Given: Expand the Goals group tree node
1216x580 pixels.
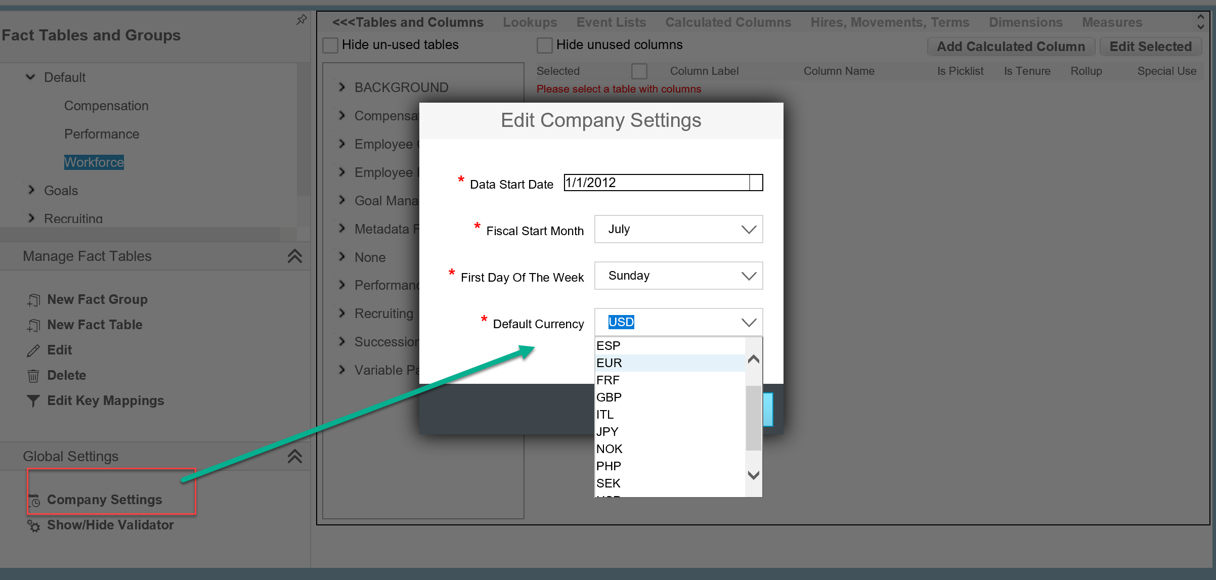Looking at the screenshot, I should (31, 190).
